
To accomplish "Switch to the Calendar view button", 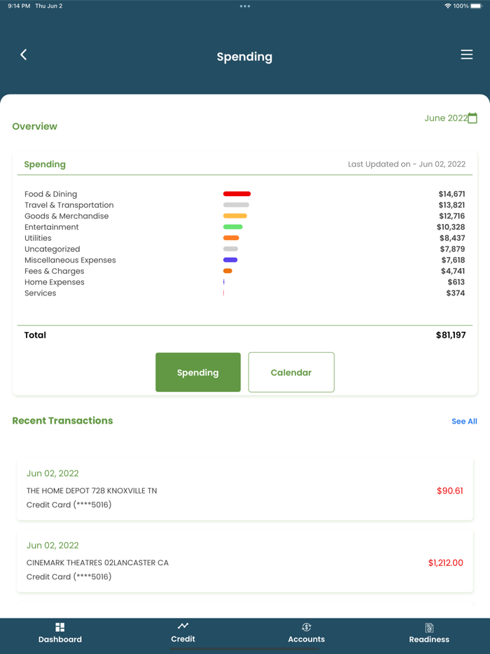I will [x=291, y=373].
